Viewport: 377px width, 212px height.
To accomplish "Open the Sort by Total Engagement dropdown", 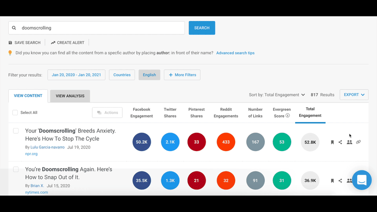I will tap(277, 95).
